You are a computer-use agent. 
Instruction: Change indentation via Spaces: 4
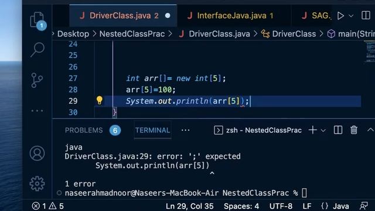(x=241, y=206)
